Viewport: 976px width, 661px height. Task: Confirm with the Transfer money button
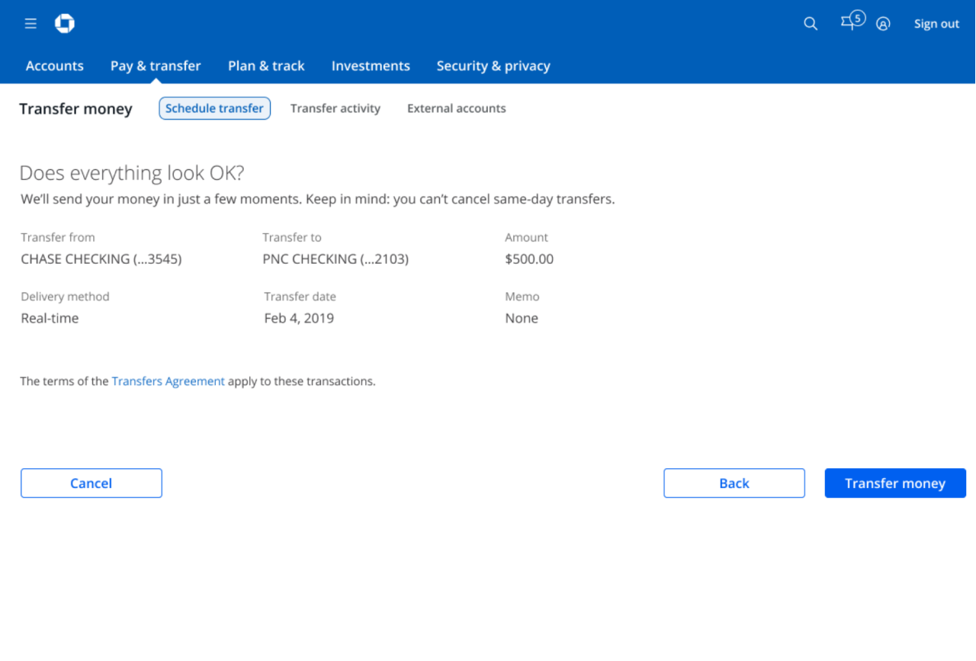tap(895, 483)
